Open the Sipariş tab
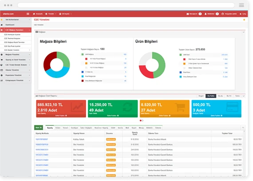 [x=50, y=128]
